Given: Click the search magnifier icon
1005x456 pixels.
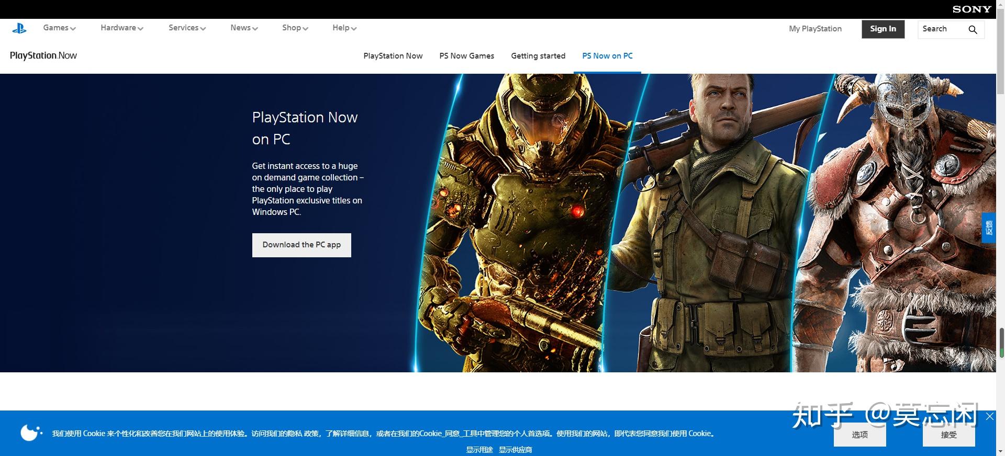Looking at the screenshot, I should pyautogui.click(x=973, y=29).
